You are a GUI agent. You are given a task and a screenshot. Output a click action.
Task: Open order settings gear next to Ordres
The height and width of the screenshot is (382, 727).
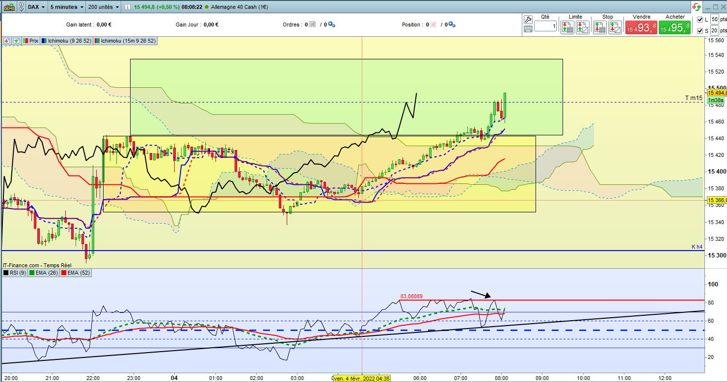click(x=331, y=25)
